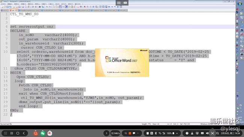
Task: Click status bar 'length : 771' entry
Action: click(146, 124)
